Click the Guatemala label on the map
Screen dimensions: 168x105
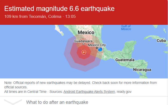[x=125, y=60]
